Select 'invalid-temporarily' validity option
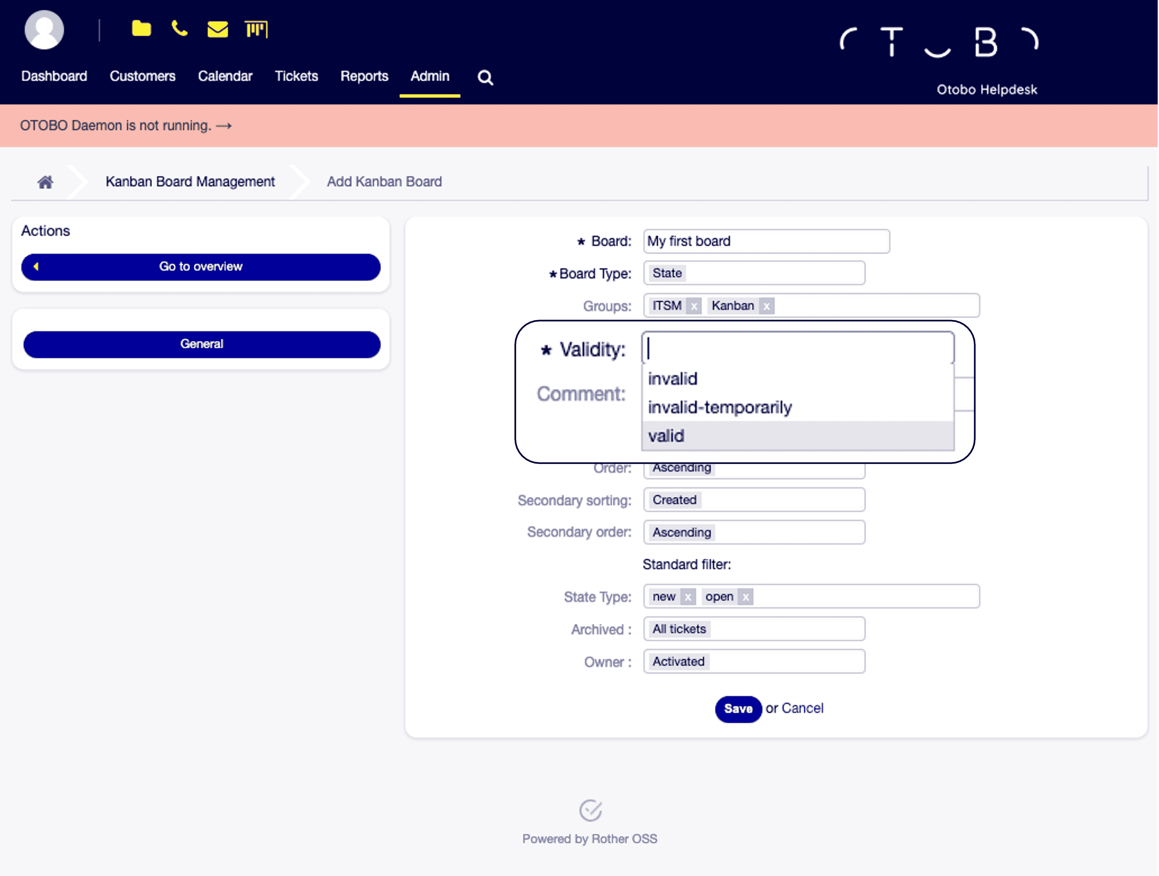 [798, 407]
